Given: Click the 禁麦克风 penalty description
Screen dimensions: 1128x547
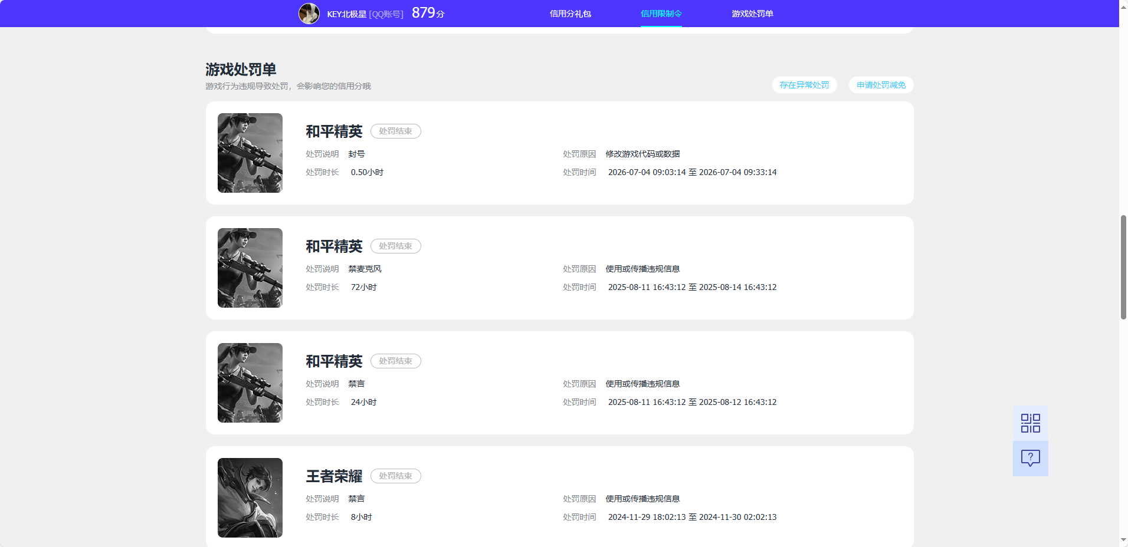Looking at the screenshot, I should pos(365,269).
